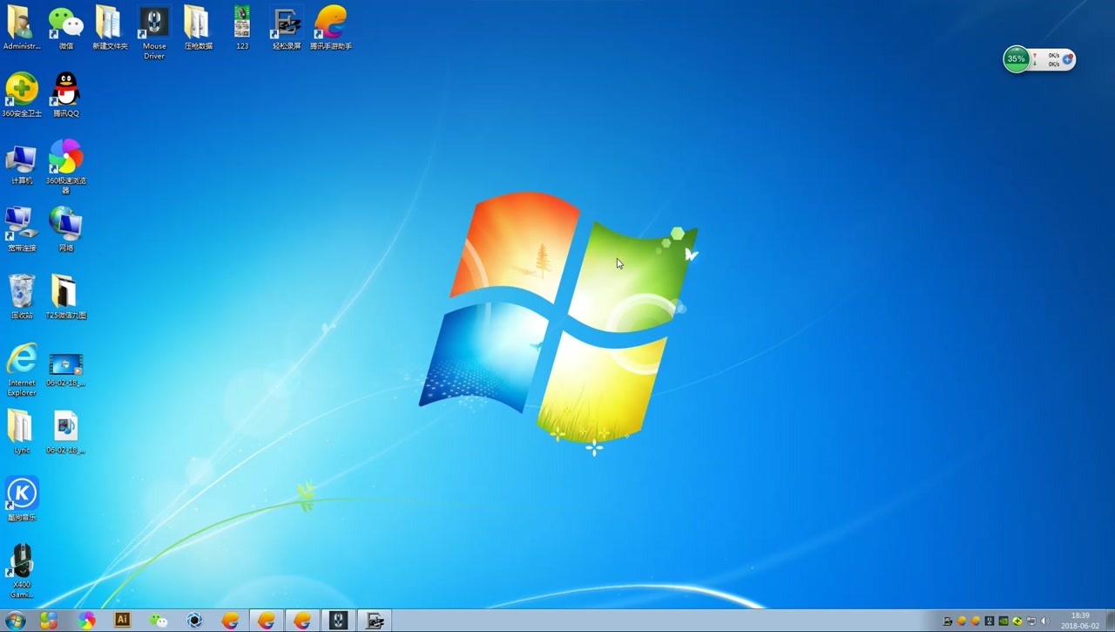Open the blue aperture icon in taskbar
This screenshot has height=632, width=1115.
(194, 620)
